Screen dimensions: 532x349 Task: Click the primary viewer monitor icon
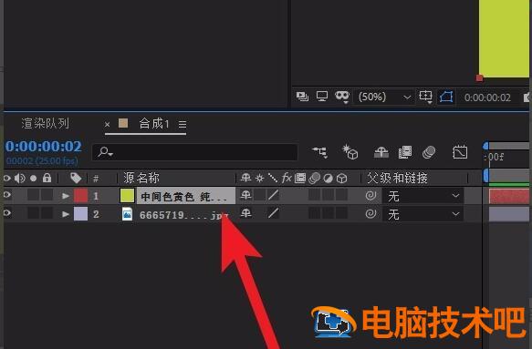click(322, 97)
